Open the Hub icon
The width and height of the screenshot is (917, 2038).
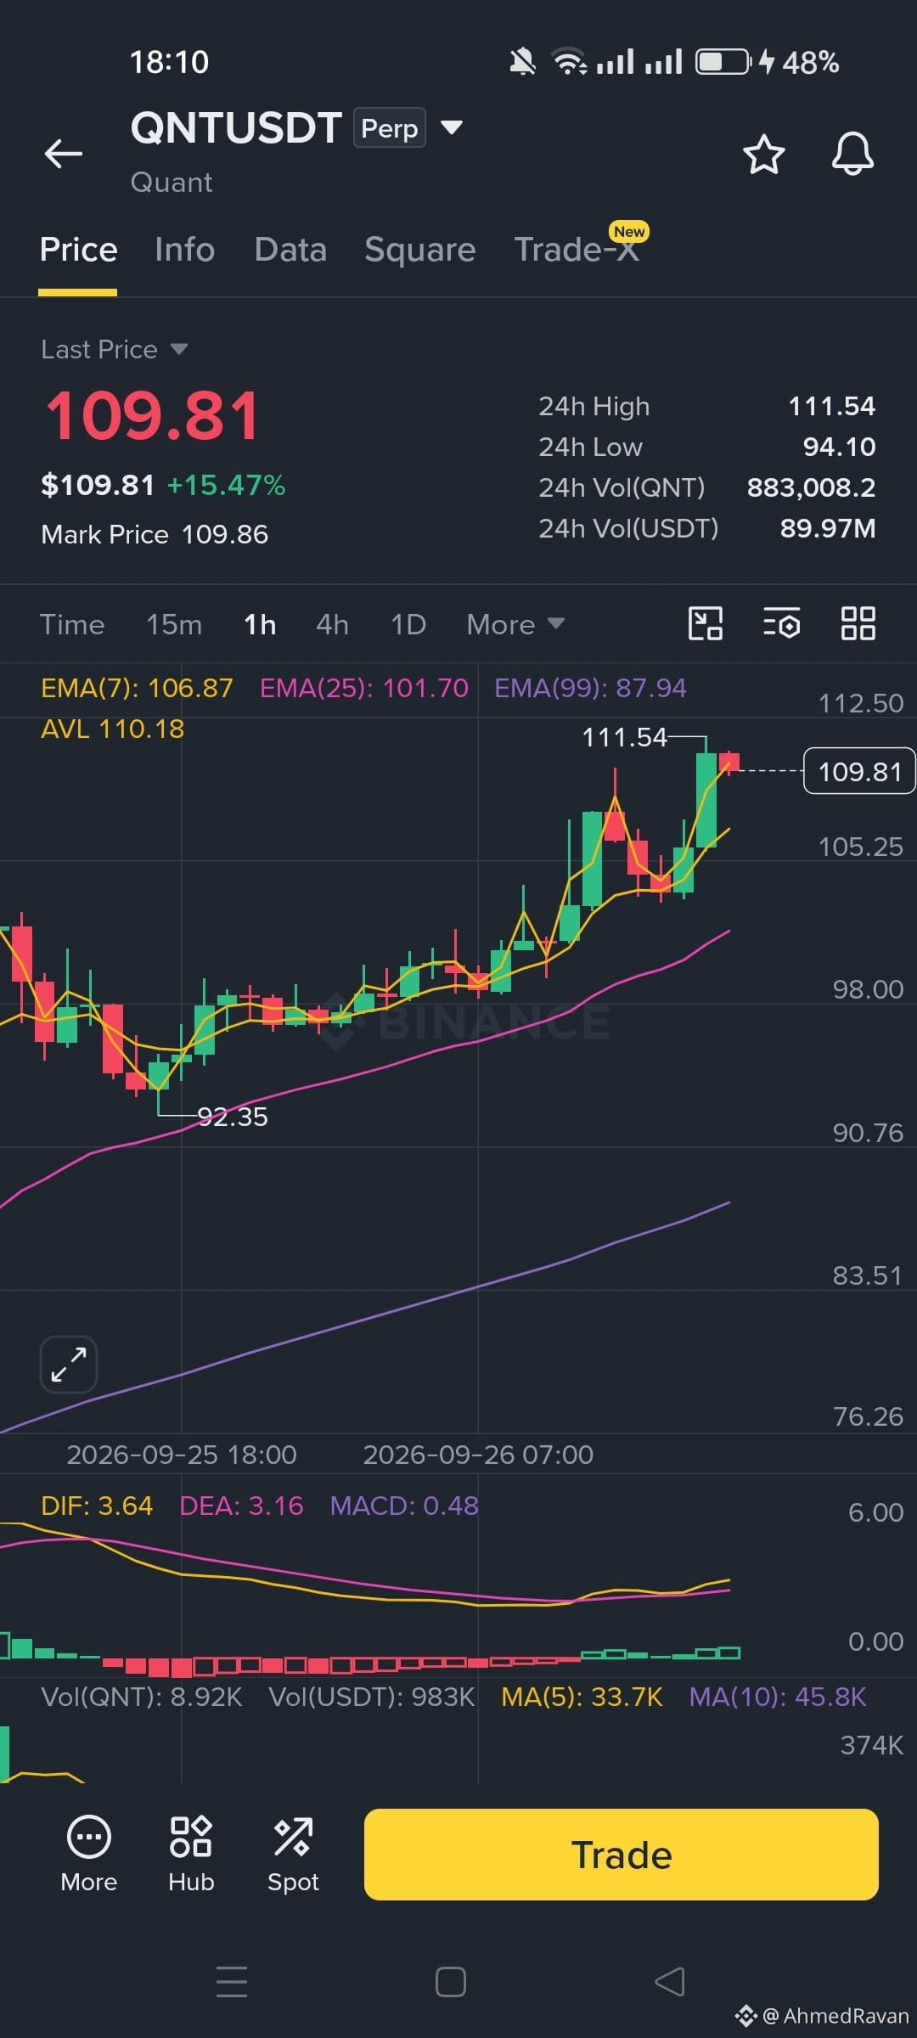click(x=191, y=1855)
